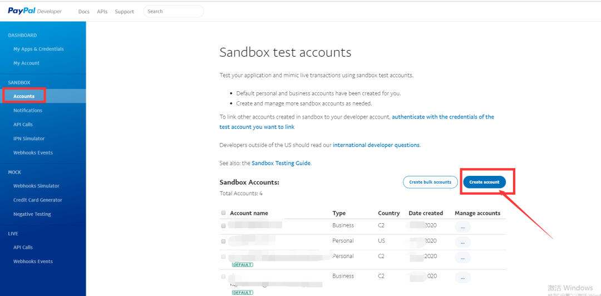601x296 pixels.
Task: Open manage menu for US Personal account
Action: pos(462,243)
